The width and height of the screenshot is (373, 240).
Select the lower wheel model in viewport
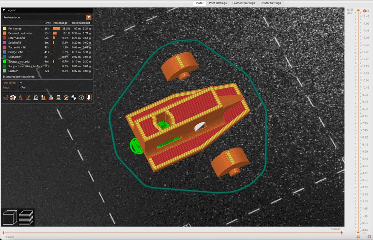click(230, 162)
